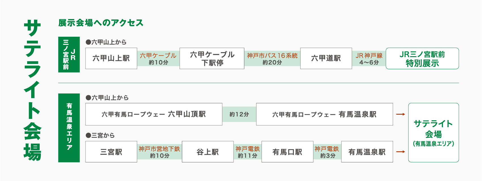Viewport: 482px width, 181px height.
Task: Select the green 有馬温泉エリア section tab
Action: click(x=69, y=128)
